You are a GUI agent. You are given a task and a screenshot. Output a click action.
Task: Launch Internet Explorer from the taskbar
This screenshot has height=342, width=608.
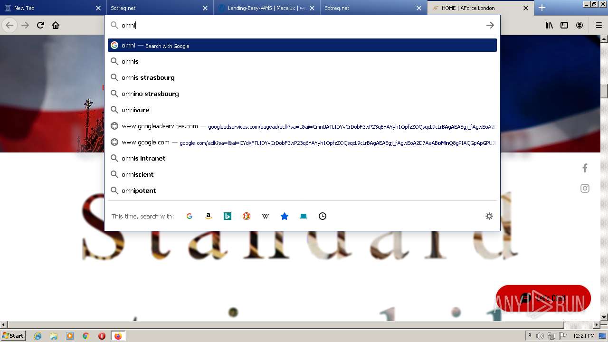click(38, 336)
